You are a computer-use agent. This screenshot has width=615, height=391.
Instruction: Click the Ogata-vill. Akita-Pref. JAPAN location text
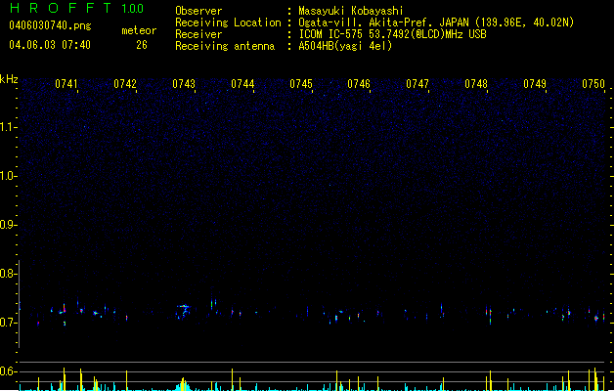(x=436, y=22)
